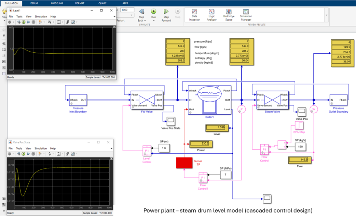Expand the Review Results gallery dropdown arrow
This screenshot has height=218, width=356.
tap(326, 15)
